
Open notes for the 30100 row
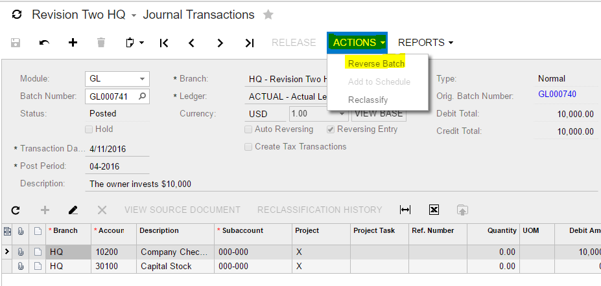(x=38, y=266)
